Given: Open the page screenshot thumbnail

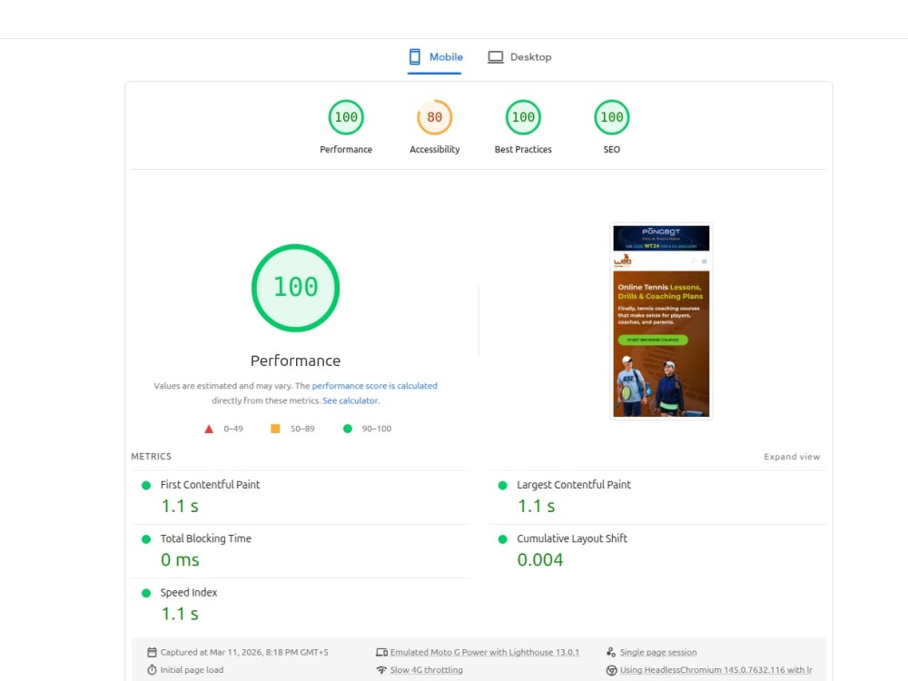Looking at the screenshot, I should tap(661, 321).
